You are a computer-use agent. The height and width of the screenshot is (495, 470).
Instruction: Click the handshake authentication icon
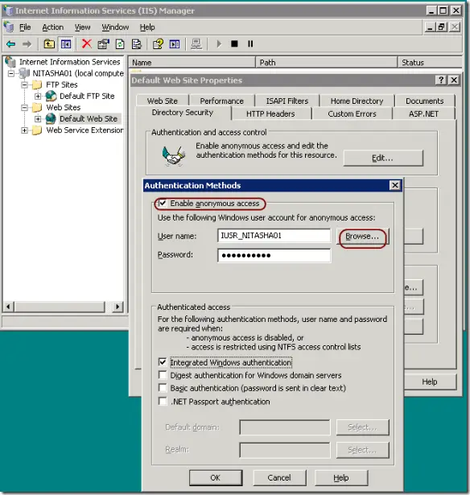pos(173,155)
